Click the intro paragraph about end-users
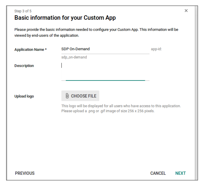Screen dimensions: 200x183 [x=96, y=32]
